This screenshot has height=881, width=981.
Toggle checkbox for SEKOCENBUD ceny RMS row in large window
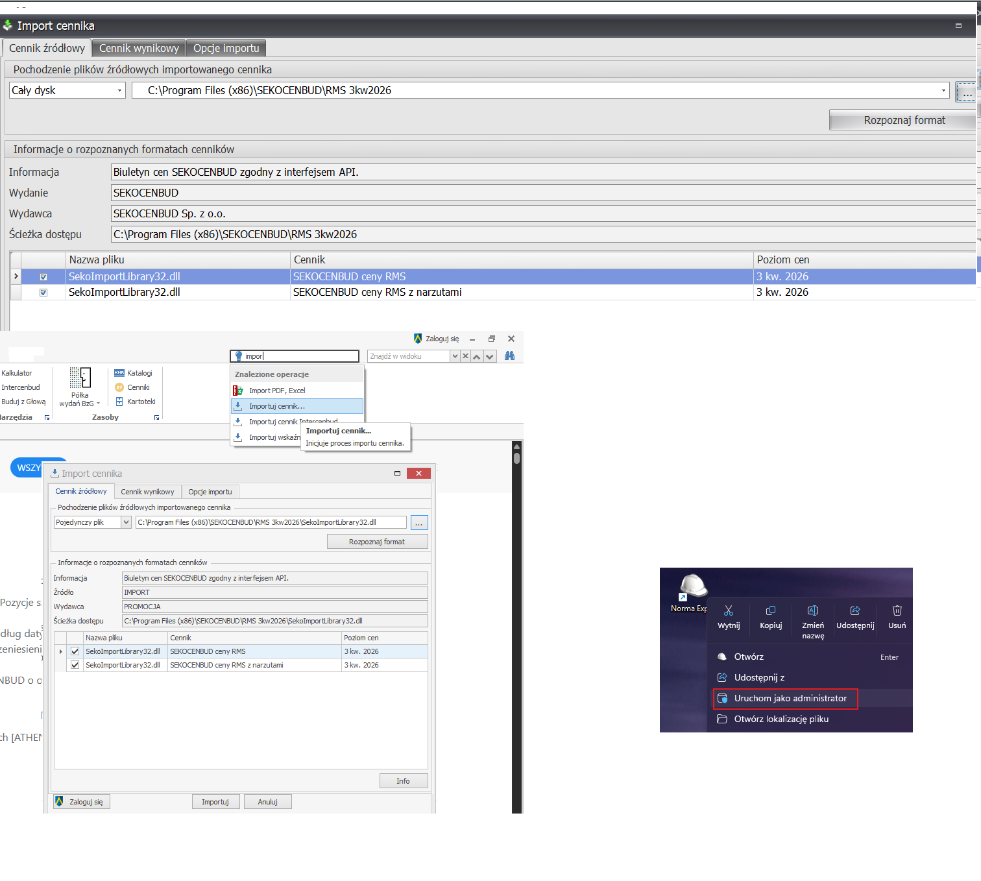point(43,277)
